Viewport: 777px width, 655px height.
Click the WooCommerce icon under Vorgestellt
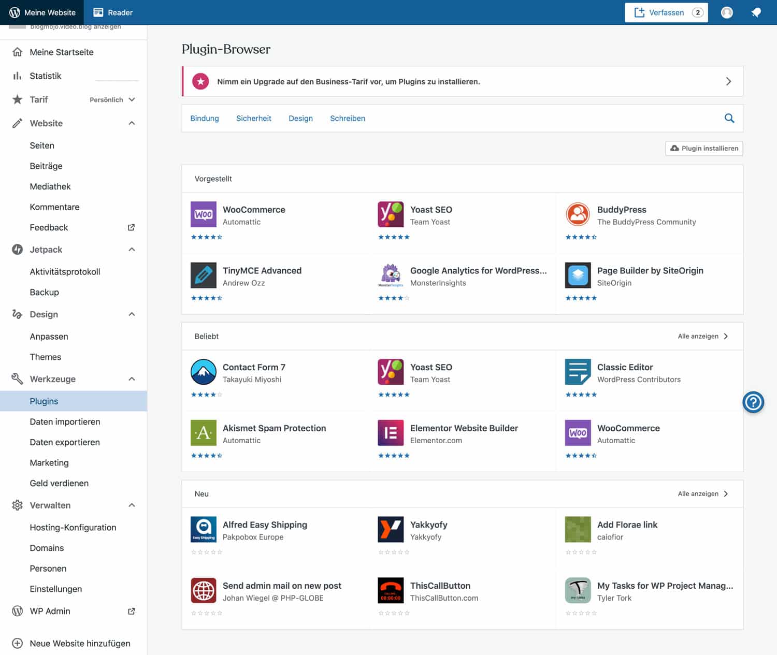204,214
